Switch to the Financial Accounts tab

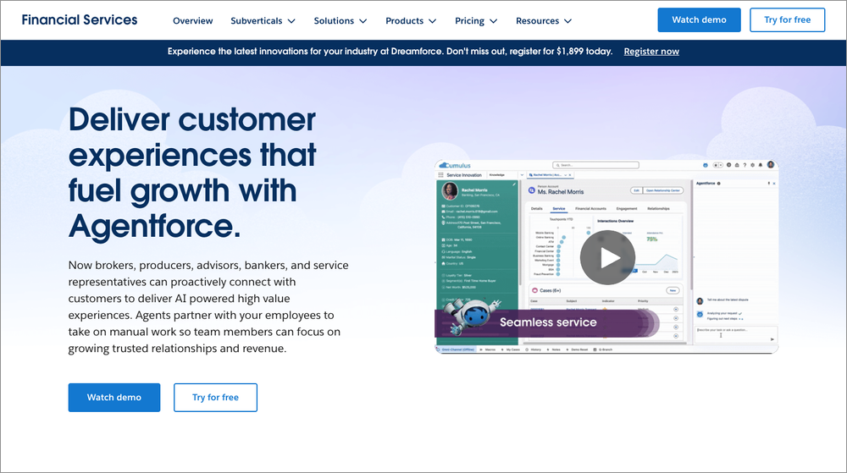[590, 208]
